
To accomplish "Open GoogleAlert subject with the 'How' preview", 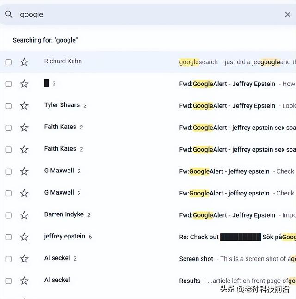I will coord(227,84).
